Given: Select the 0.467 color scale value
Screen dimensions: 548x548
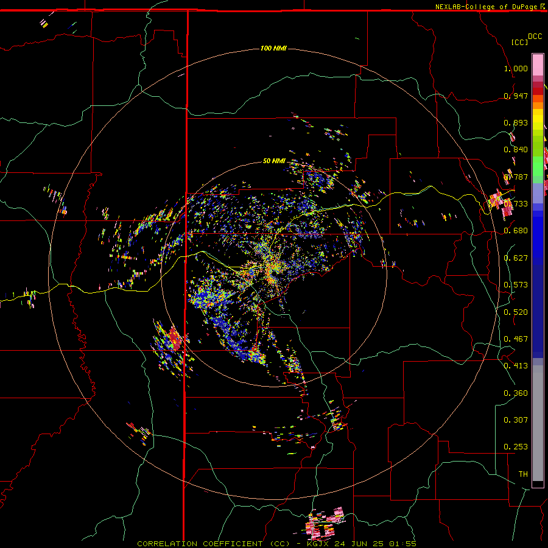Looking at the screenshot, I should 516,339.
